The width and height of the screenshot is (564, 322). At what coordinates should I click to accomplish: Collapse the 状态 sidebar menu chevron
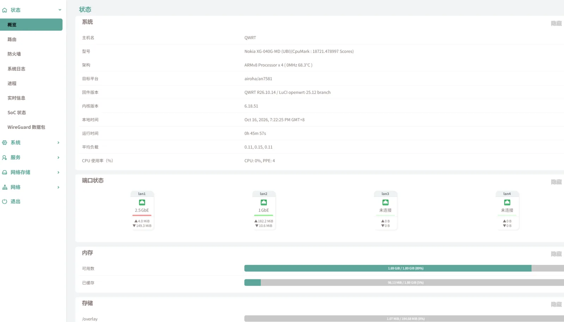point(60,10)
